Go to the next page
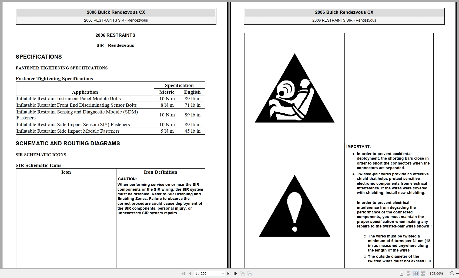 (228, 273)
